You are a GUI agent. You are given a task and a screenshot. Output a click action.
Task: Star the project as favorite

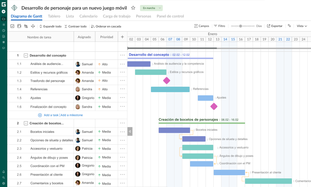click(133, 8)
